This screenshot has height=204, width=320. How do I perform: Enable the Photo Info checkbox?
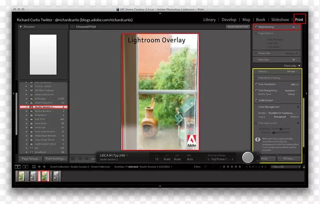(x=256, y=53)
